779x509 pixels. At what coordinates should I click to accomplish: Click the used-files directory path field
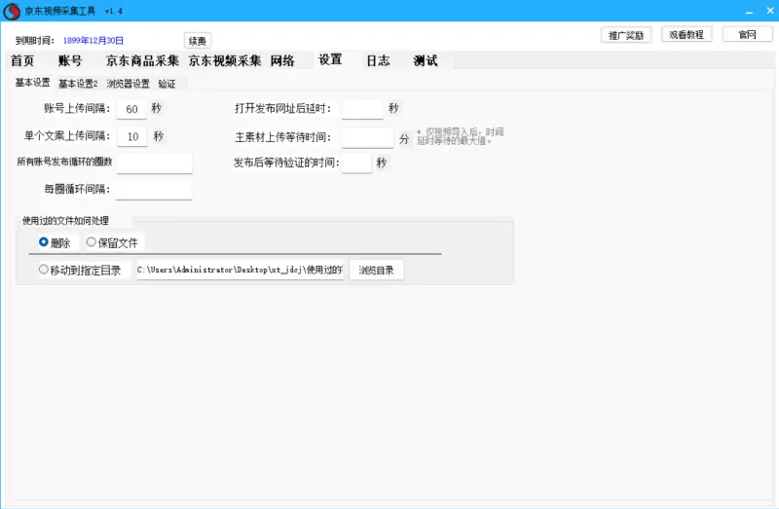coord(240,270)
